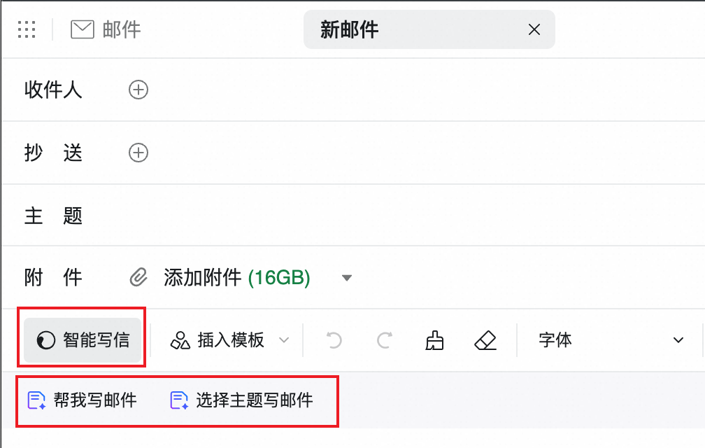Viewport: 705px width, 448px height.
Task: Click 选择主题写邮件 option
Action: click(x=241, y=400)
